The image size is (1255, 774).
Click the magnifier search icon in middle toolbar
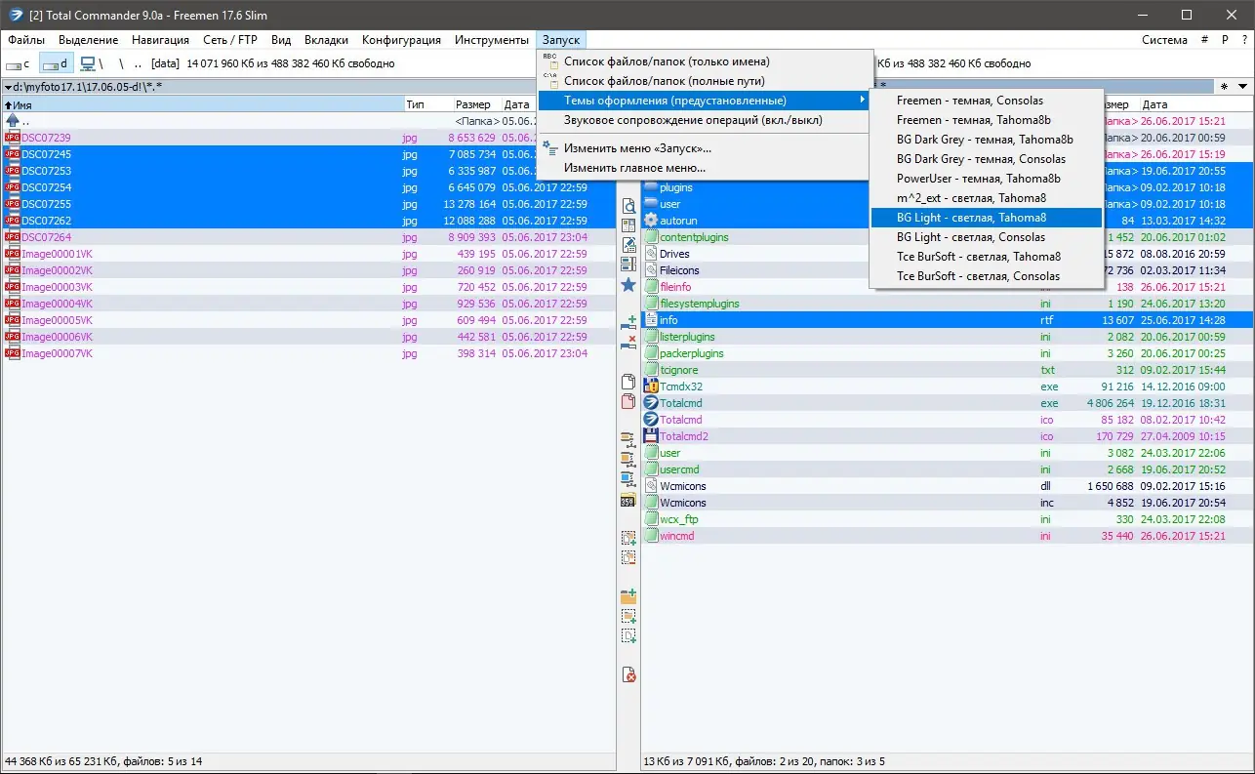(628, 206)
